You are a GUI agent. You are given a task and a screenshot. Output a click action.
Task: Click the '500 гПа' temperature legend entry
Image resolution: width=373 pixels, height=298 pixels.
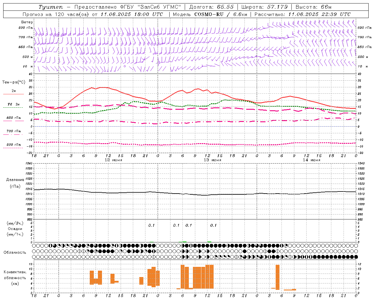point(14,144)
